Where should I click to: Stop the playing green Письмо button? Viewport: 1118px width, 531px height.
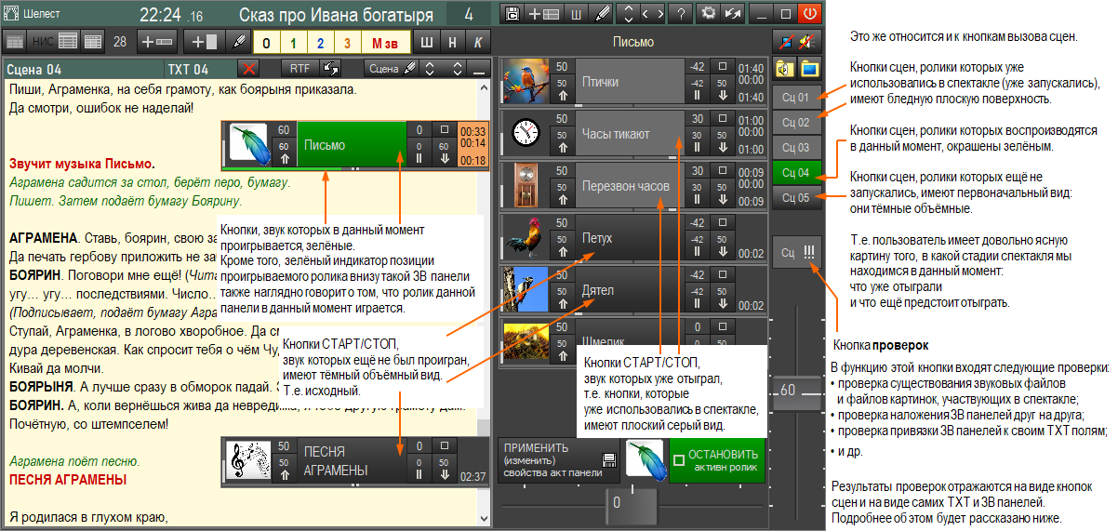click(352, 144)
